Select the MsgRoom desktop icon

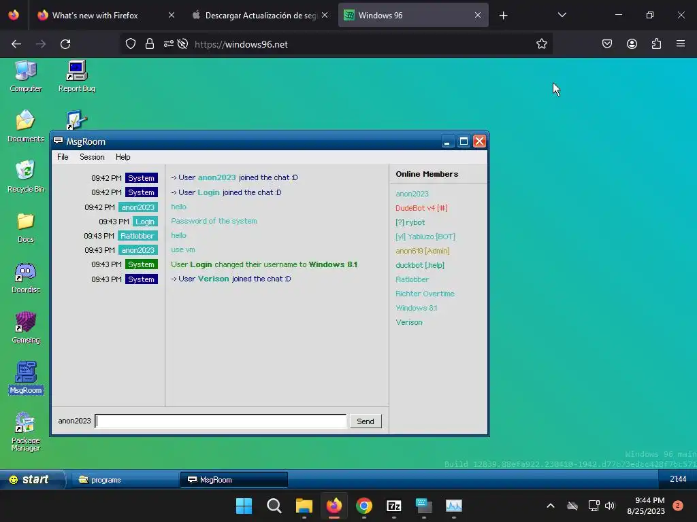26,378
